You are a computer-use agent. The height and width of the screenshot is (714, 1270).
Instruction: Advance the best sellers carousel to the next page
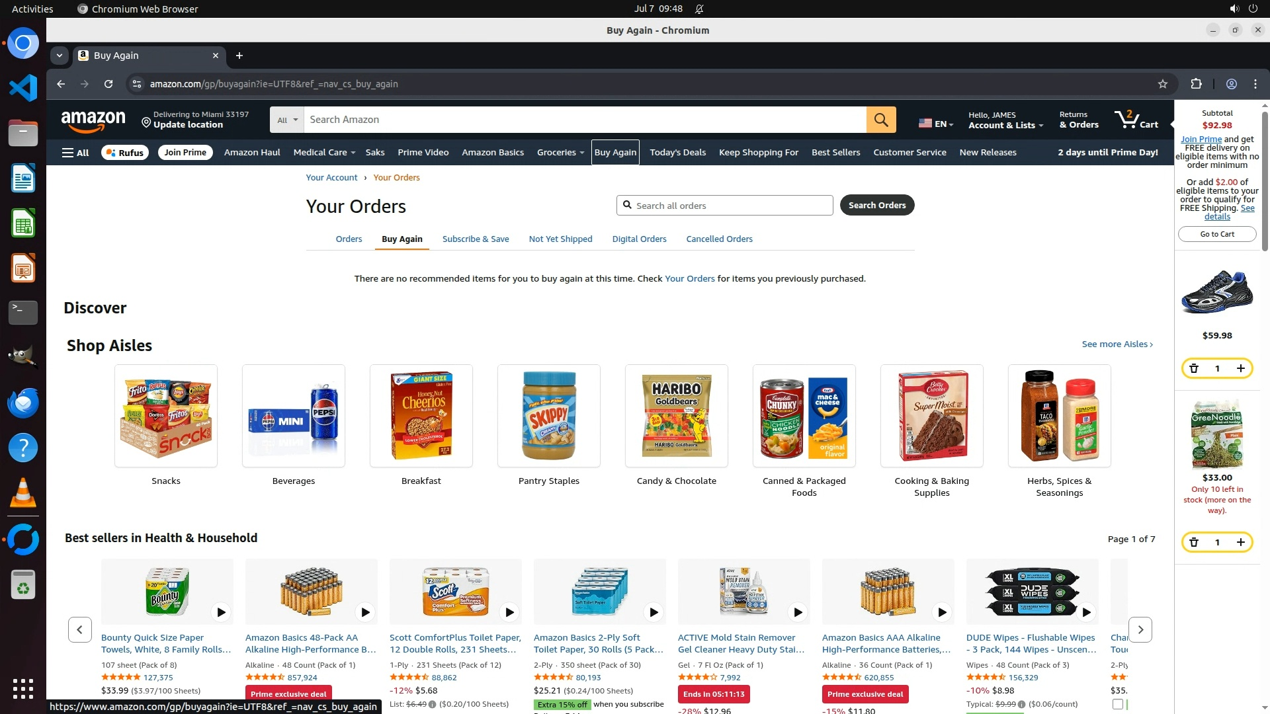click(x=1140, y=630)
